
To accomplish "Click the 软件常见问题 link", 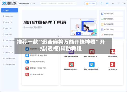I will [x=112, y=24].
